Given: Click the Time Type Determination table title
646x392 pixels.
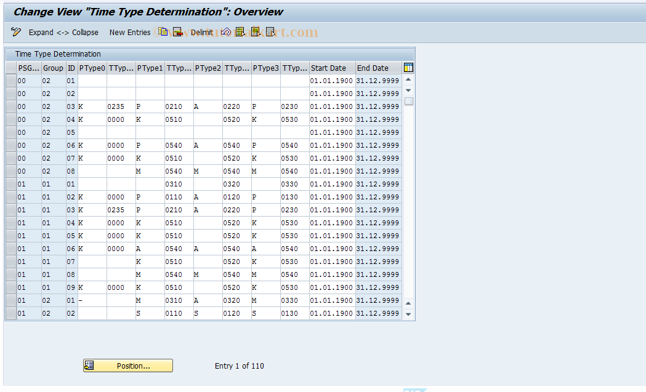Looking at the screenshot, I should point(58,54).
